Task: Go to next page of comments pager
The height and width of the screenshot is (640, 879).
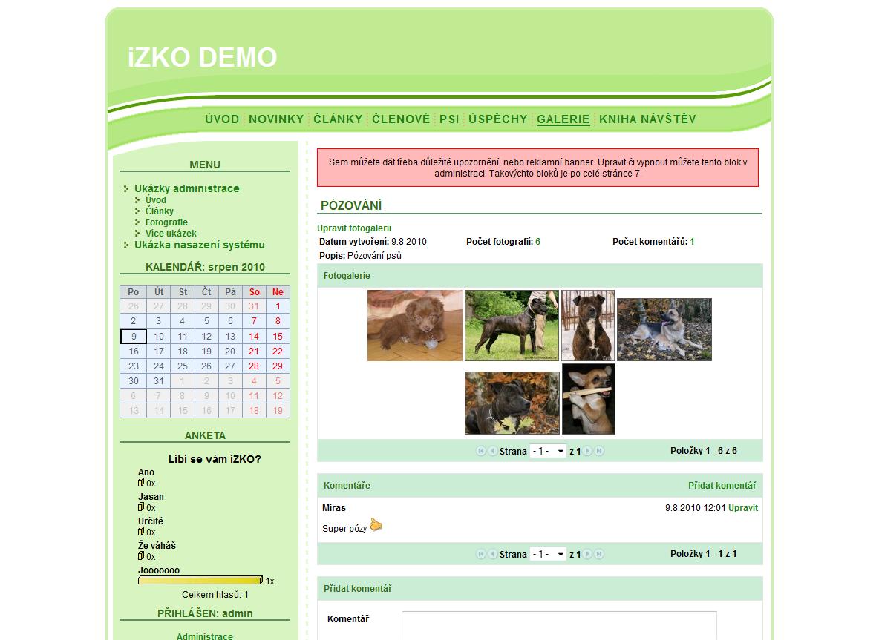Action: (587, 554)
